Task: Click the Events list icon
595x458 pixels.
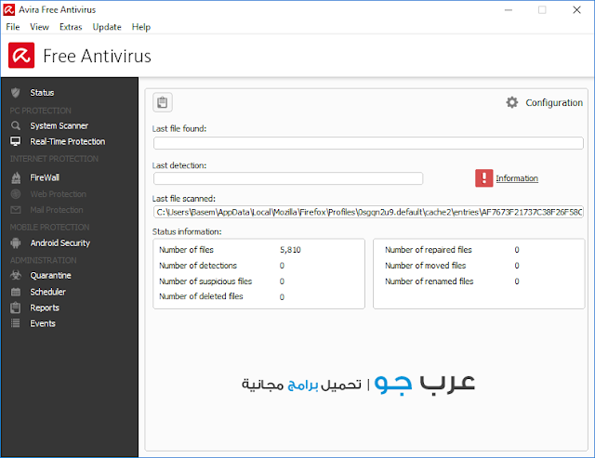Action: click(x=16, y=323)
